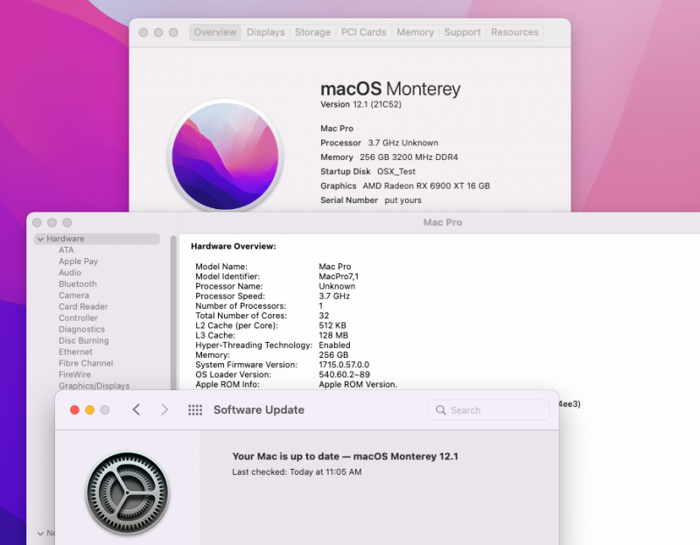Viewport: 700px width, 545px height.
Task: Open the Support tab
Action: point(463,32)
